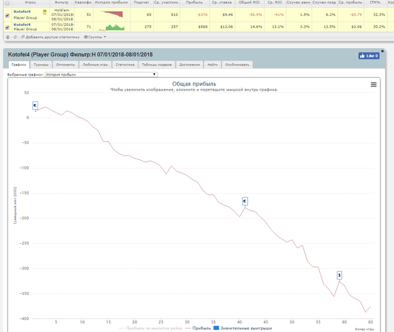The height and width of the screenshot is (332, 394).
Task: Click the Facebook Like button
Action: click(369, 56)
